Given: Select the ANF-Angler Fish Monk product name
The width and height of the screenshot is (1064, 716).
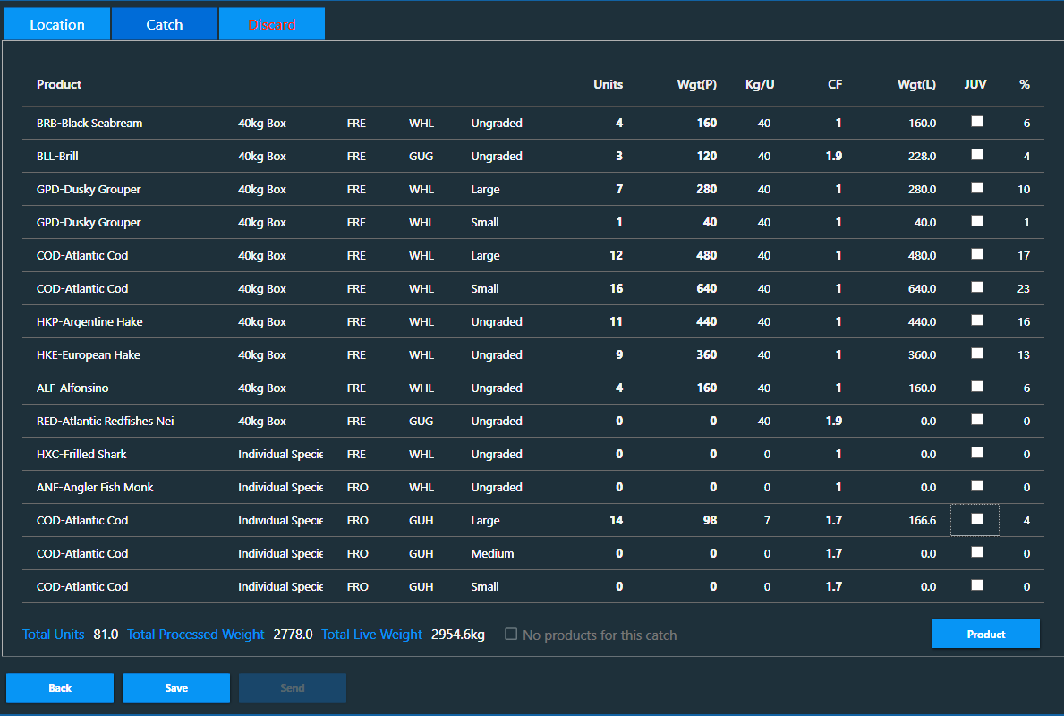Looking at the screenshot, I should 95,487.
